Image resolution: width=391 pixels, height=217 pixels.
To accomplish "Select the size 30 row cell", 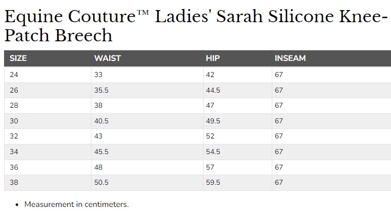I will pyautogui.click(x=47, y=121).
